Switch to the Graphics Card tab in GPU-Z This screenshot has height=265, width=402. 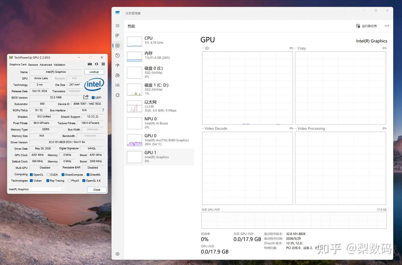[18, 64]
